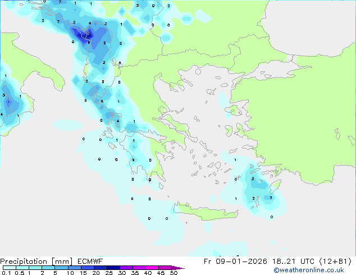Click the '(12+81)' forecast step text

point(335,262)
